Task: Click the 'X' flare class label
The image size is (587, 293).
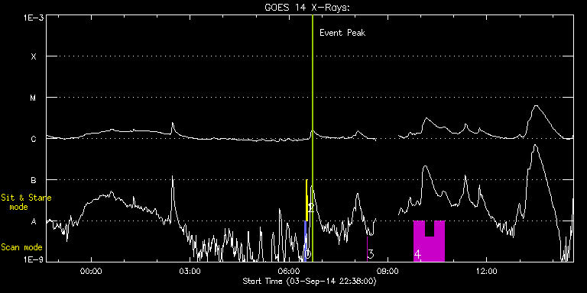Action: point(34,56)
